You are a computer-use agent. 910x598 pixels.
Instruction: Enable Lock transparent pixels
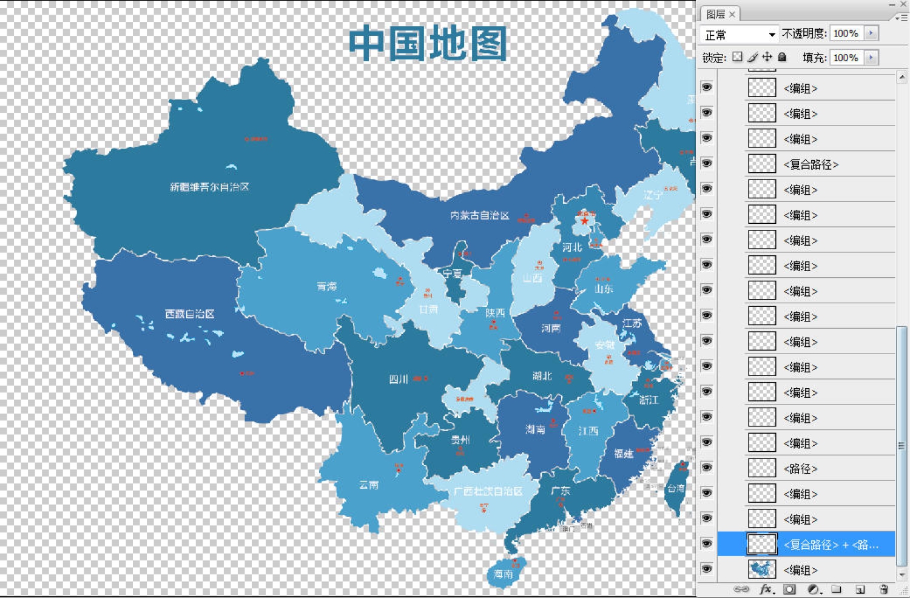(x=738, y=56)
